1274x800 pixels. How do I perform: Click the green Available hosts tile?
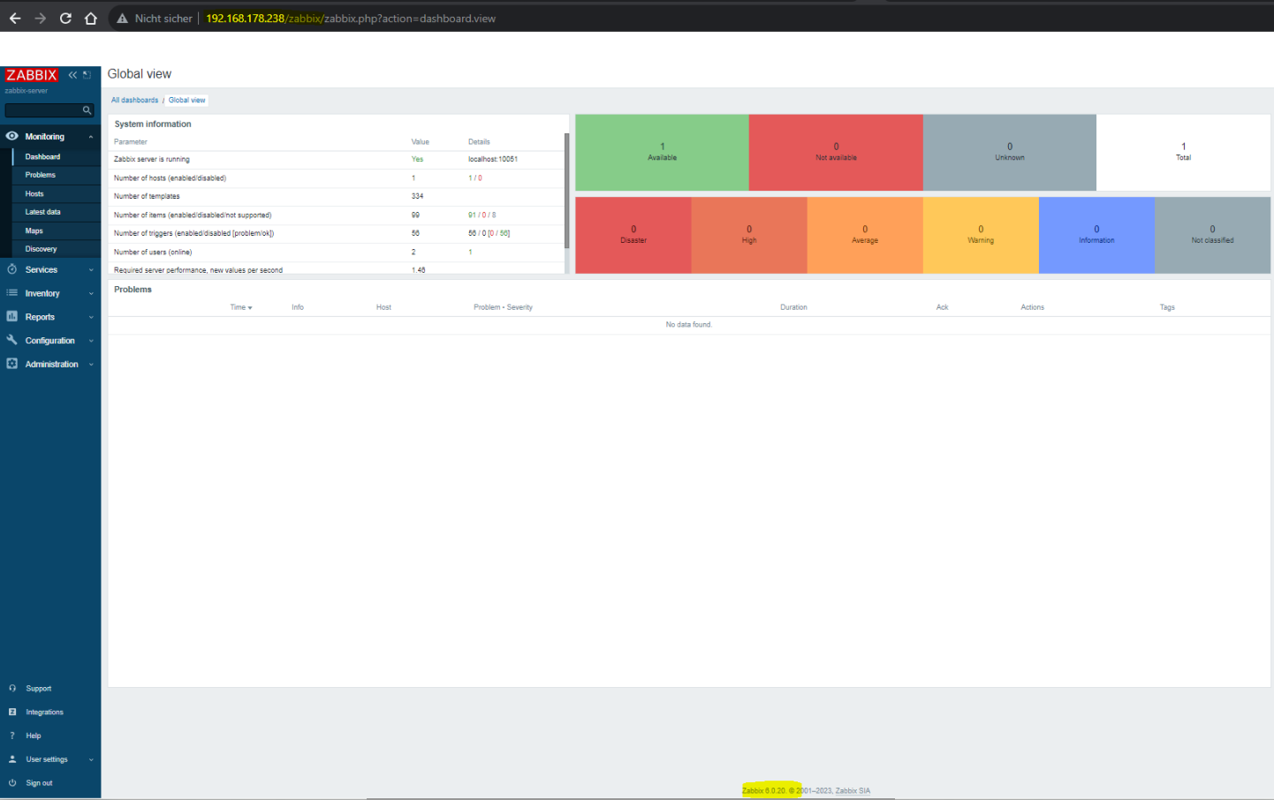[662, 152]
